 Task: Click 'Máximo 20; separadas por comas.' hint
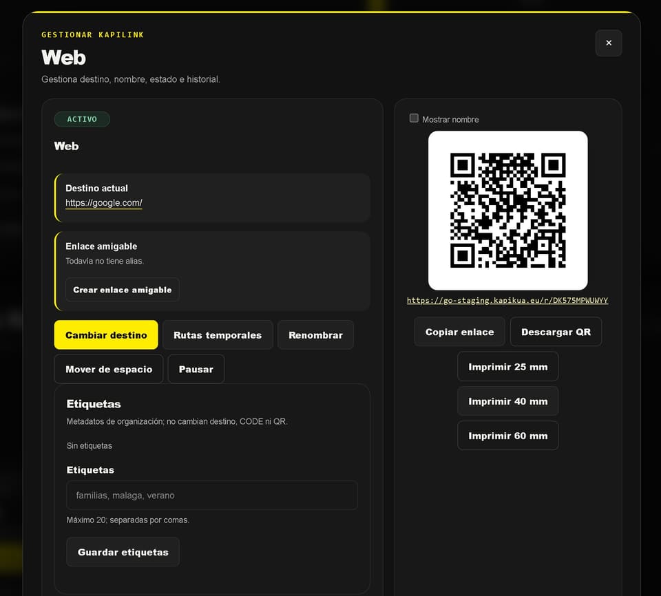128,520
